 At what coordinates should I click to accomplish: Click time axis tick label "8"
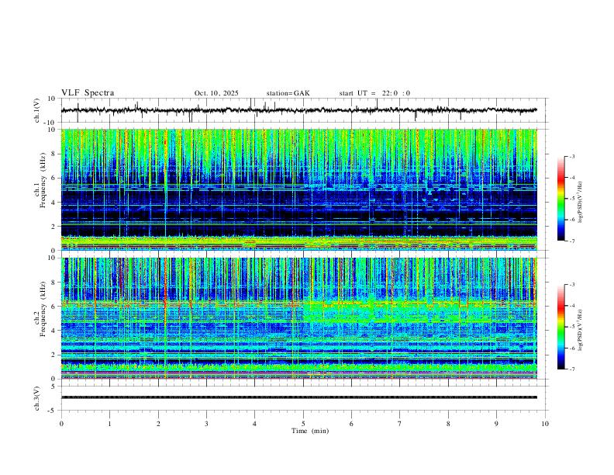[448, 424]
